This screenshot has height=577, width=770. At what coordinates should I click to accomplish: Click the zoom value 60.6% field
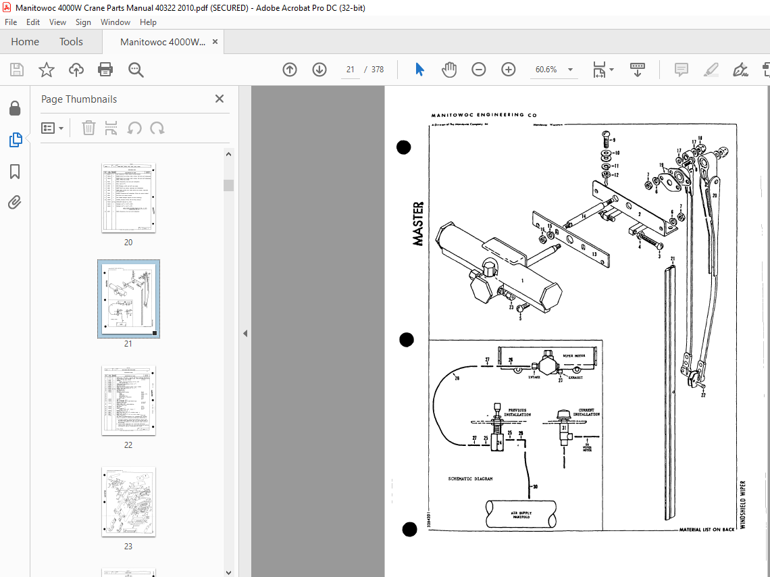click(546, 70)
